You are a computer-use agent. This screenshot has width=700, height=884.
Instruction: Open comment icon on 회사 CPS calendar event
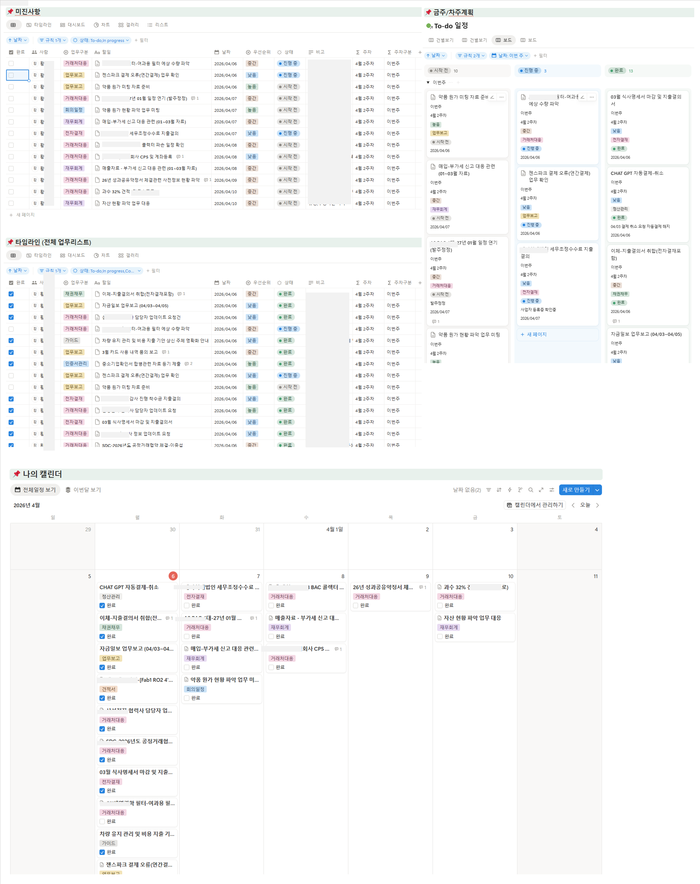[338, 649]
